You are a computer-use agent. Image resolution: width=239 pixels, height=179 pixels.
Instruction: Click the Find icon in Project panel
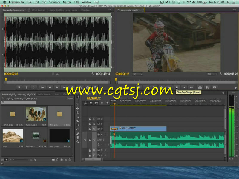tap(57, 160)
